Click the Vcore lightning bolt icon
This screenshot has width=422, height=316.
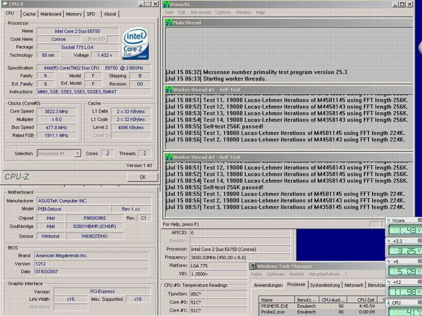pyautogui.click(x=389, y=220)
